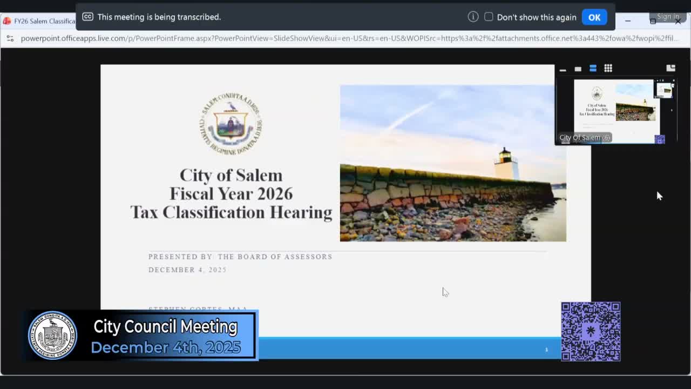Click the side-by-side layout icon
This screenshot has height=389, width=691.
670,68
